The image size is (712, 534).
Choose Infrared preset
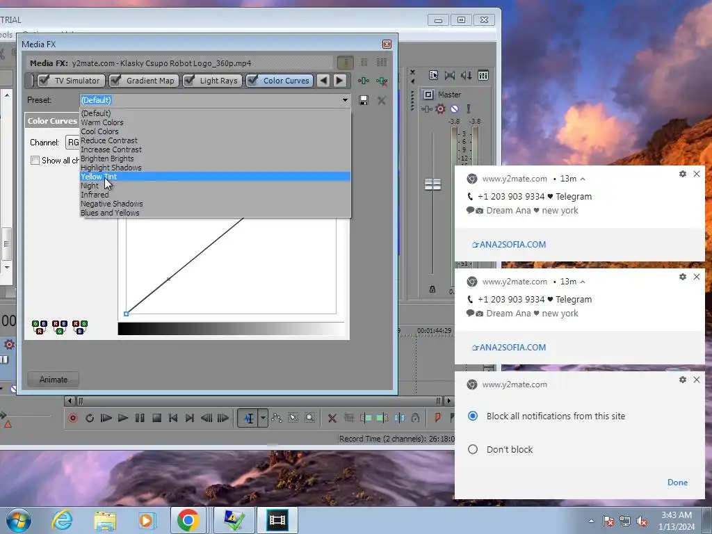tap(216, 195)
